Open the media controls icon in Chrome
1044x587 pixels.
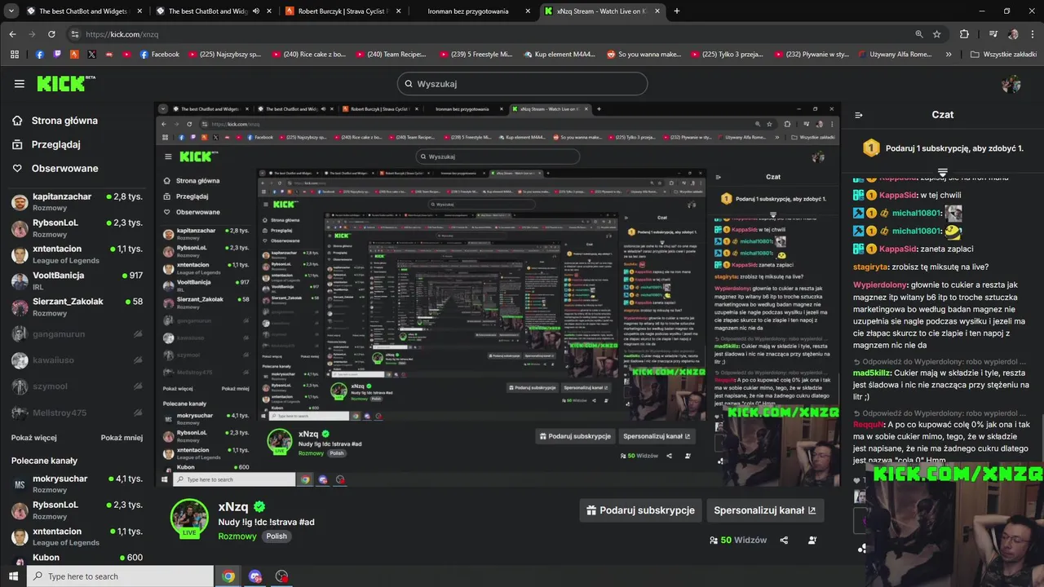993,34
